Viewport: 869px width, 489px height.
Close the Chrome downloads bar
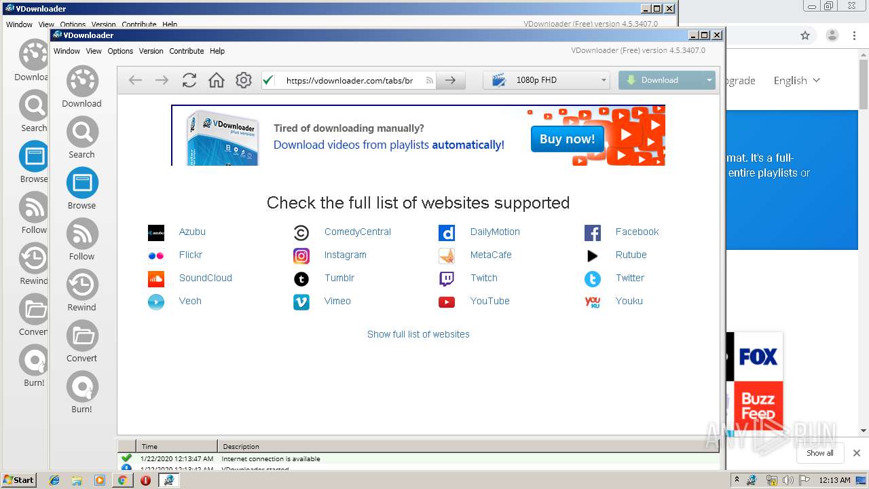click(857, 453)
